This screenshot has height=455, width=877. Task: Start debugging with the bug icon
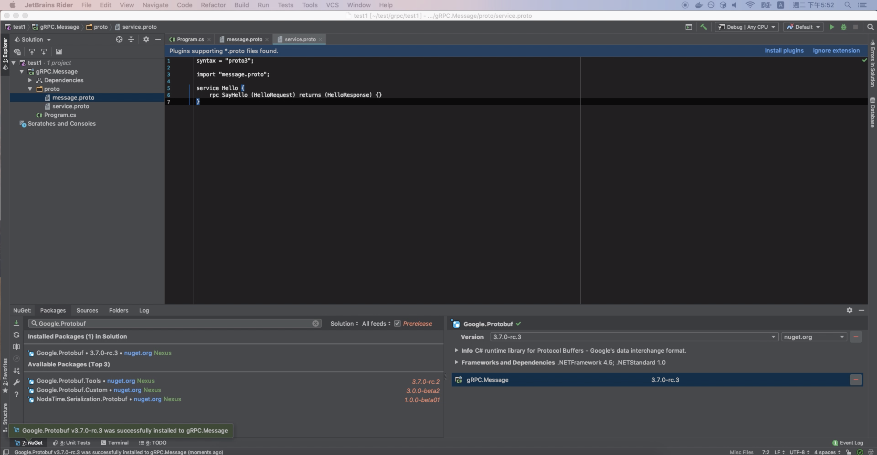tap(844, 27)
